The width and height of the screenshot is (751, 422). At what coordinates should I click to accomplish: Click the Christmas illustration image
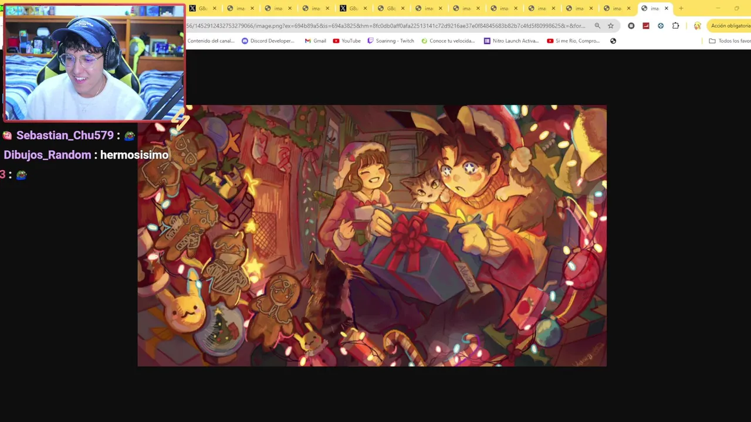372,236
